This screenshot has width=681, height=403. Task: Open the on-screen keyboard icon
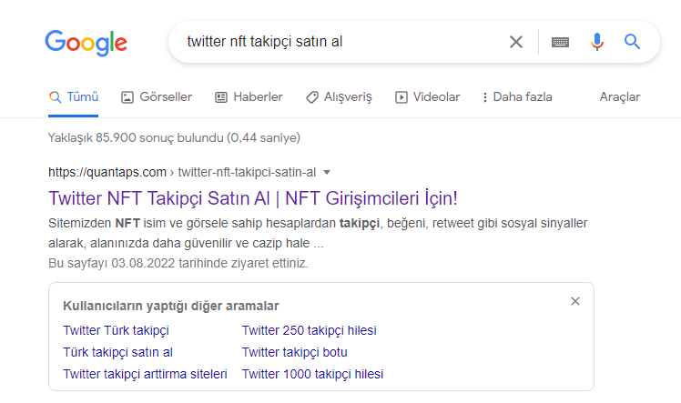point(560,42)
